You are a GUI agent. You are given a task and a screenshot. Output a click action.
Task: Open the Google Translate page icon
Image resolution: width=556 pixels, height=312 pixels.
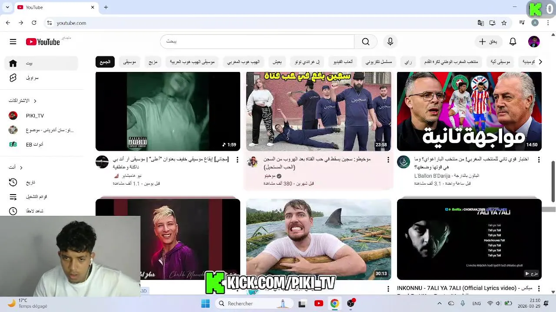480,23
